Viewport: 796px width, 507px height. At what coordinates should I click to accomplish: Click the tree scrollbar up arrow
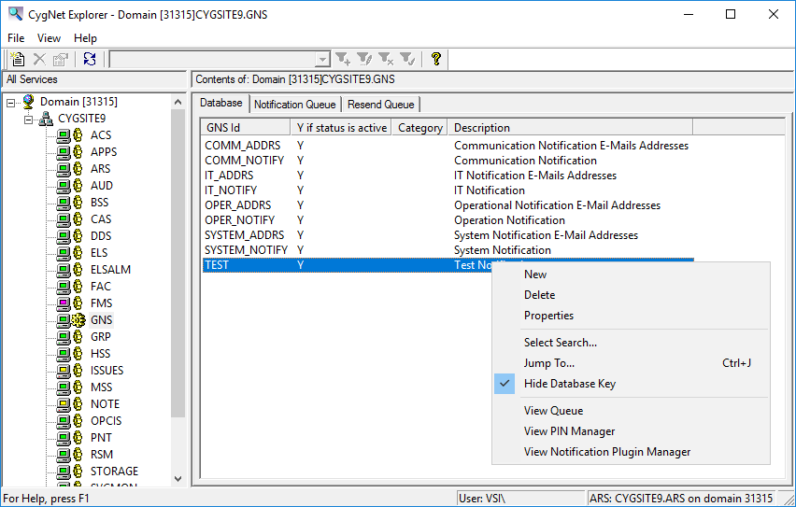pyautogui.click(x=178, y=102)
